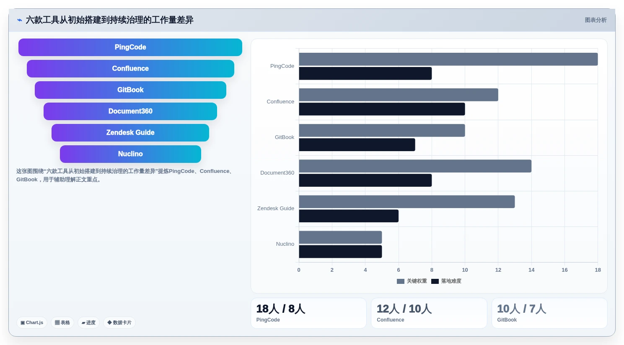
Task: Click the title 六款工具从初始搭建到持续治理的工作量差异
Action: (x=110, y=20)
